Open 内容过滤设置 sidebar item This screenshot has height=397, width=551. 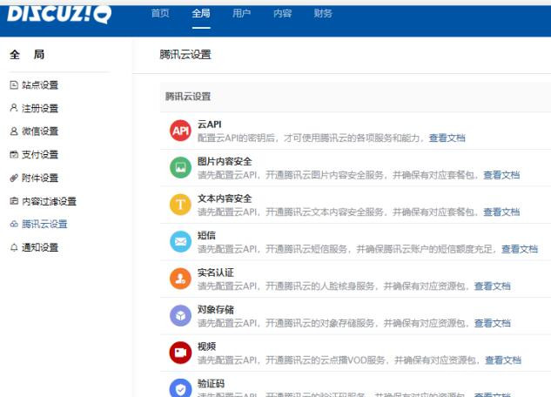pos(49,201)
